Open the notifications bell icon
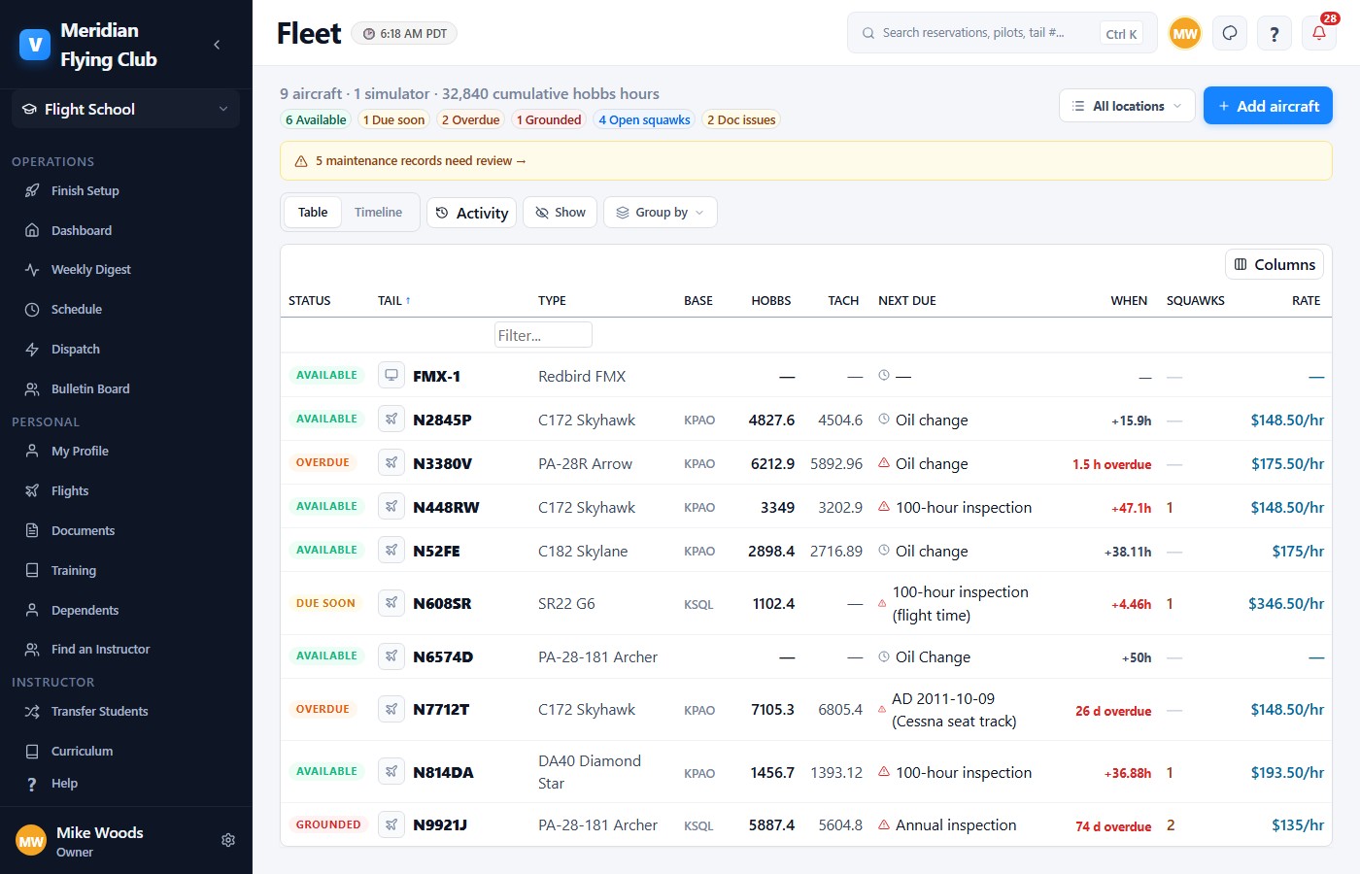The image size is (1360, 874). tap(1318, 33)
